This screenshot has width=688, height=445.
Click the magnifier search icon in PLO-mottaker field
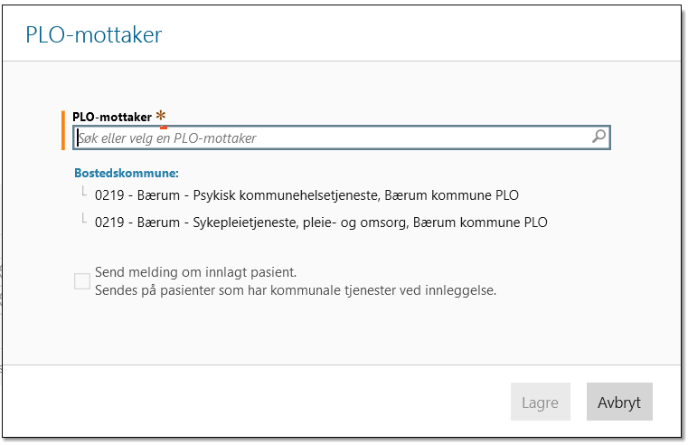tap(598, 137)
